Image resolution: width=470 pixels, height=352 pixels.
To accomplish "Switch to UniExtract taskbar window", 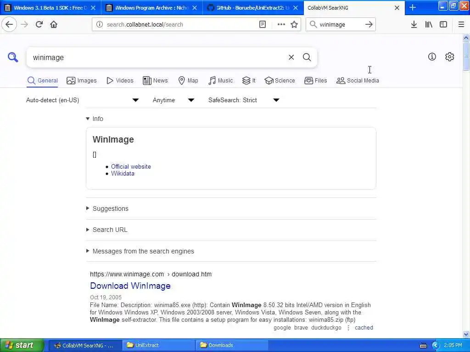I will pyautogui.click(x=158, y=345).
